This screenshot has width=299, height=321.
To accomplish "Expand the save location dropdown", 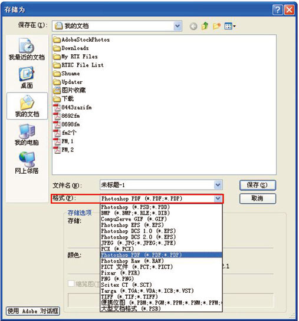I will [178, 26].
